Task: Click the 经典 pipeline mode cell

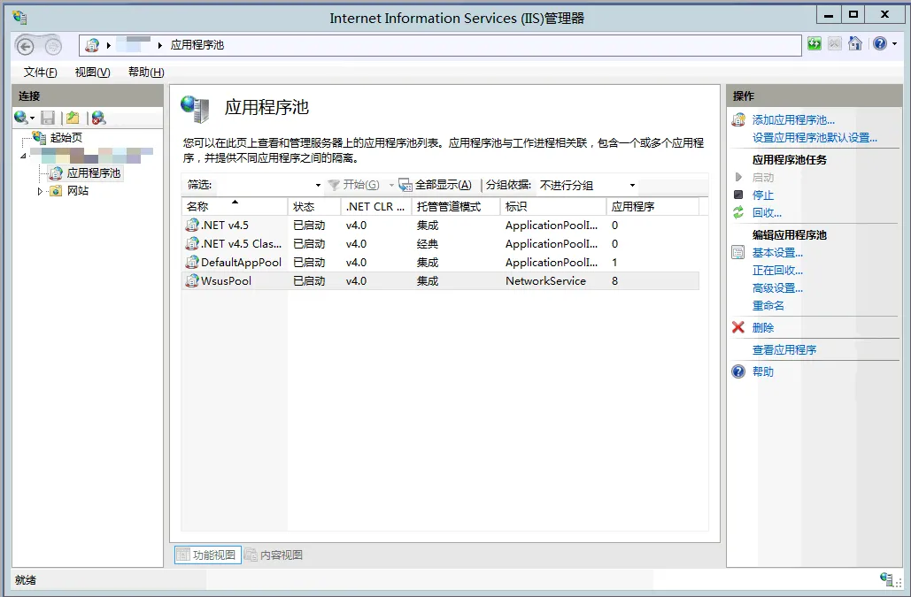Action: click(428, 244)
